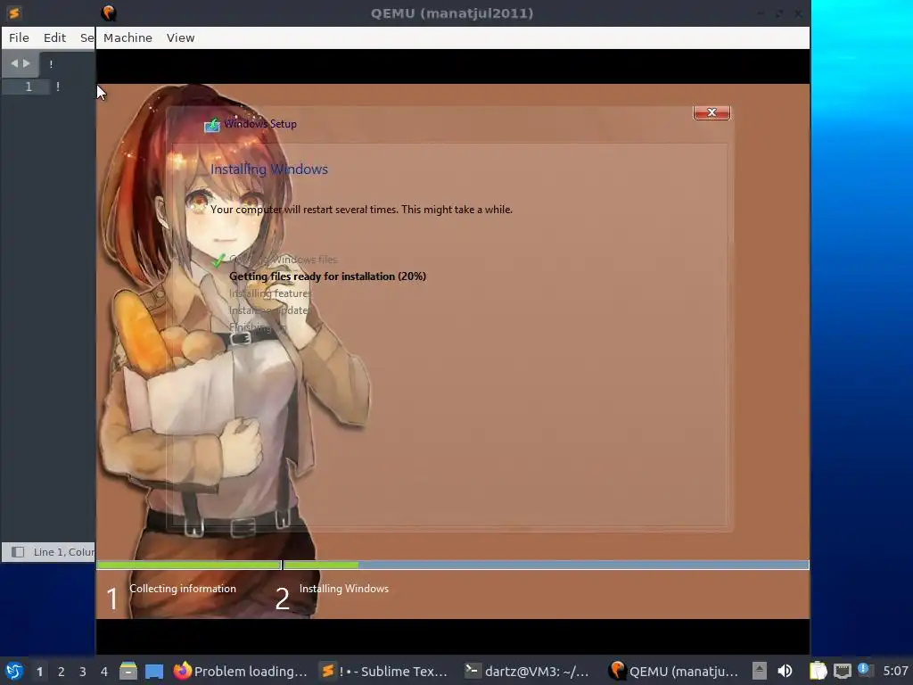Click the green check mark in Setup list

pyautogui.click(x=218, y=260)
